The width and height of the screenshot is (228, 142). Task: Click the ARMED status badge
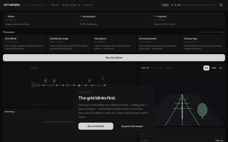pyautogui.click(x=165, y=5)
